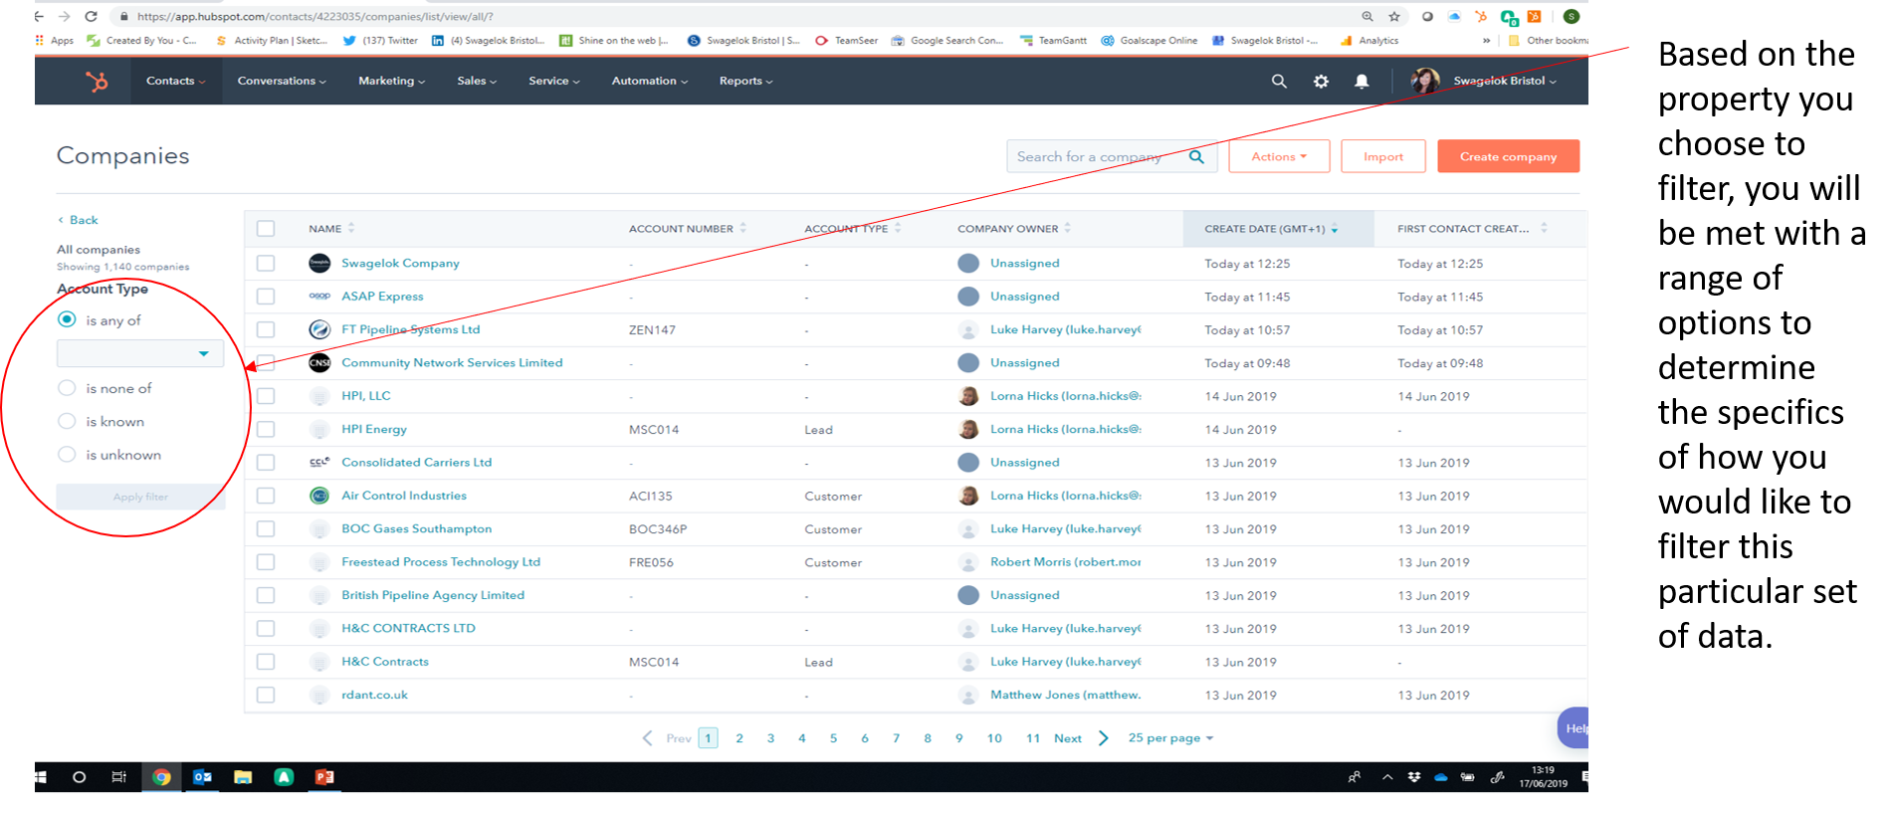This screenshot has height=815, width=1893.
Task: Click the Swagelok Bristol account avatar
Action: pos(1425,81)
